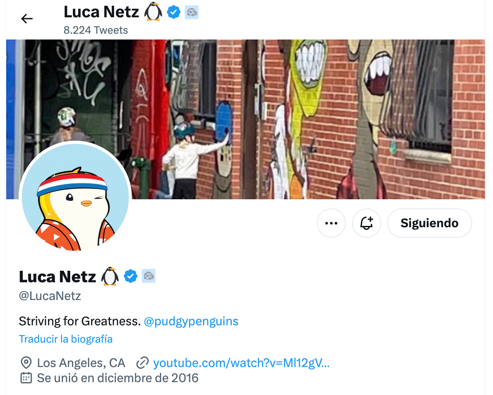Turn on notifications with the bell icon
This screenshot has width=493, height=395.
[366, 223]
